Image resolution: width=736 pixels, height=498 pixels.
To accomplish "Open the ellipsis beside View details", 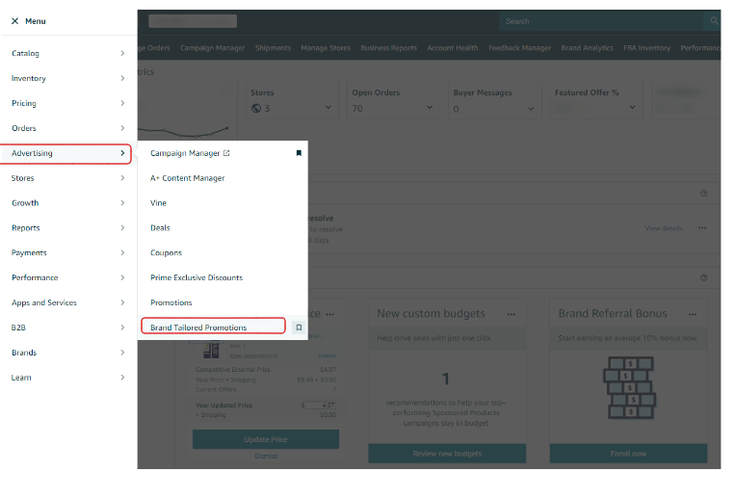I will pyautogui.click(x=702, y=228).
